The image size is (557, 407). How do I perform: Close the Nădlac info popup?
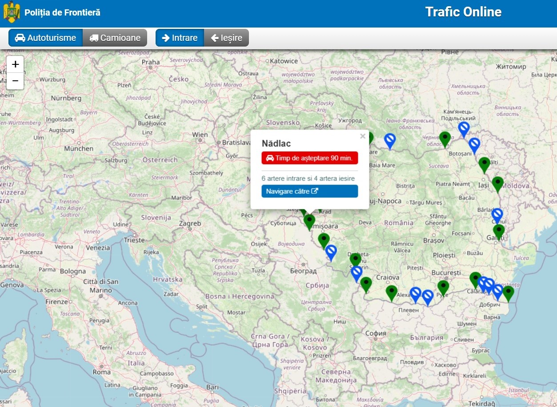tap(363, 136)
